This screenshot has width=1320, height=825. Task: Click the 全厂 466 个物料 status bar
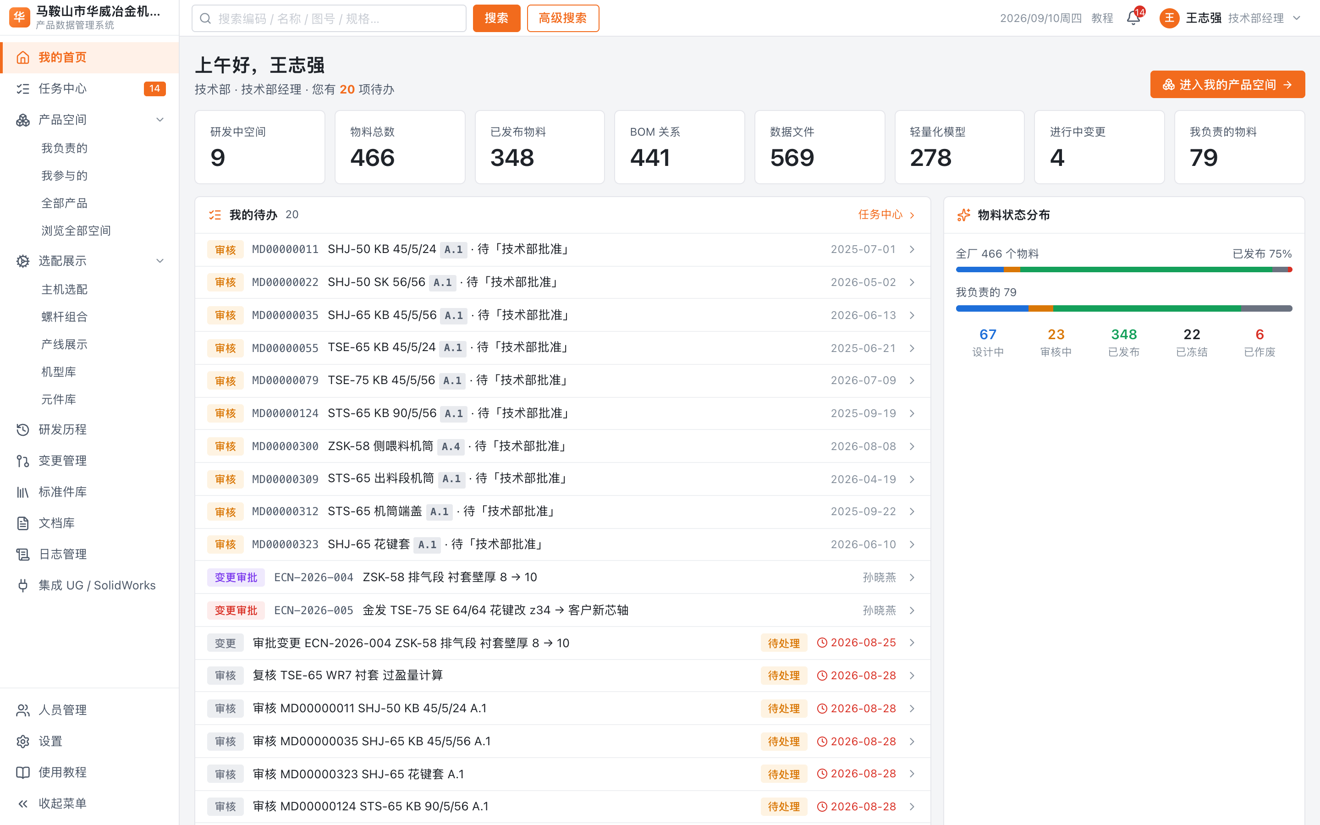point(1124,269)
